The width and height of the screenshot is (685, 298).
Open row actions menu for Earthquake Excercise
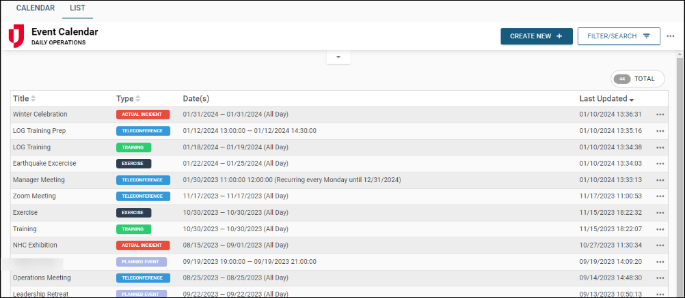pos(660,164)
